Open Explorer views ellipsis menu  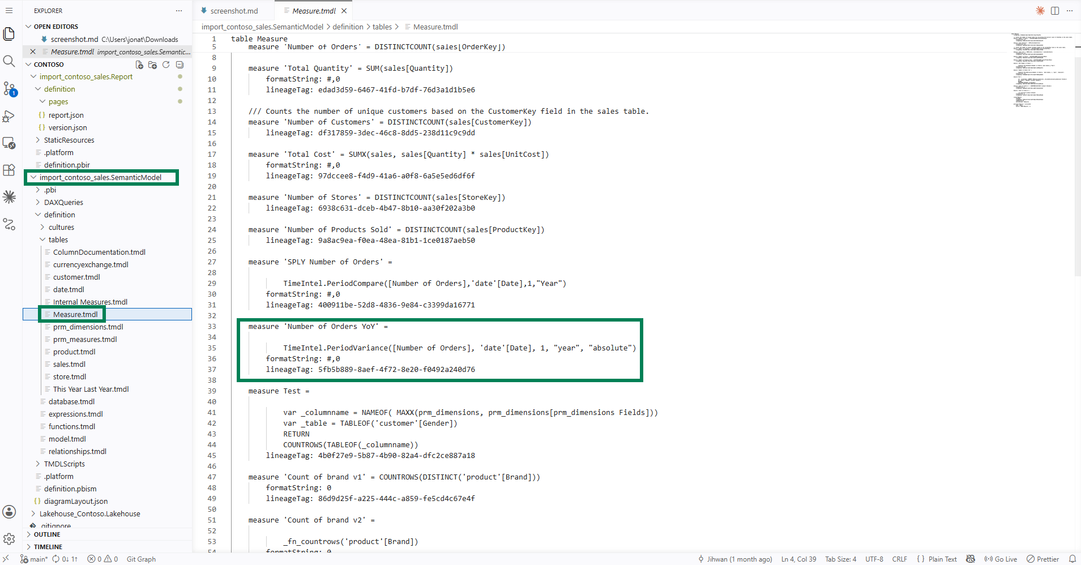[179, 11]
